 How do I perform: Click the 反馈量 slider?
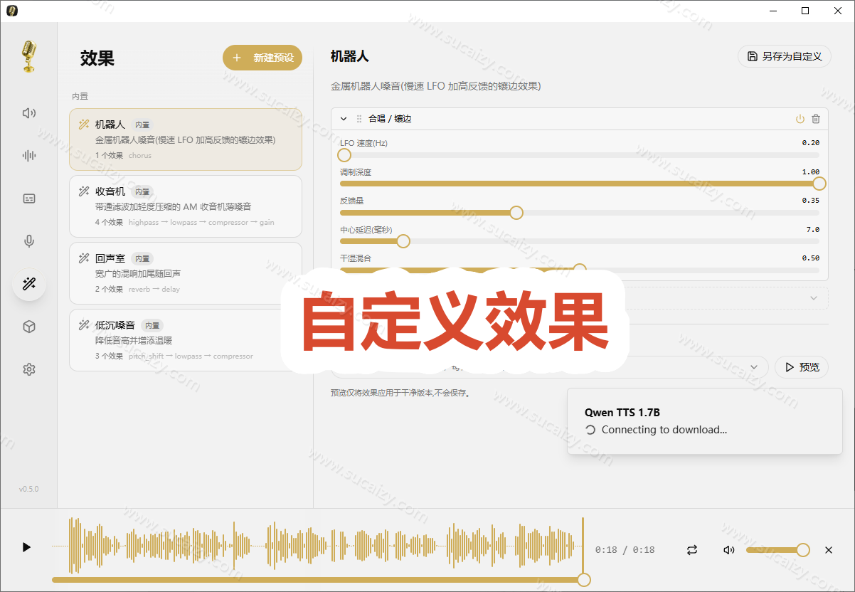coord(580,213)
